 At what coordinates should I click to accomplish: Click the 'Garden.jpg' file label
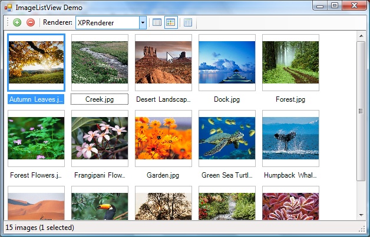point(163,175)
